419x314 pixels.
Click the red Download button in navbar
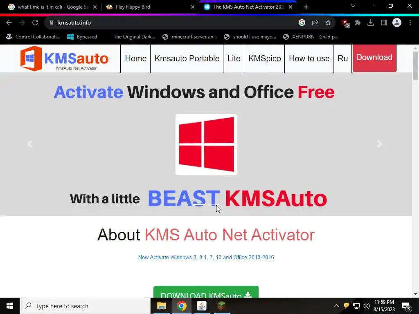coord(374,58)
